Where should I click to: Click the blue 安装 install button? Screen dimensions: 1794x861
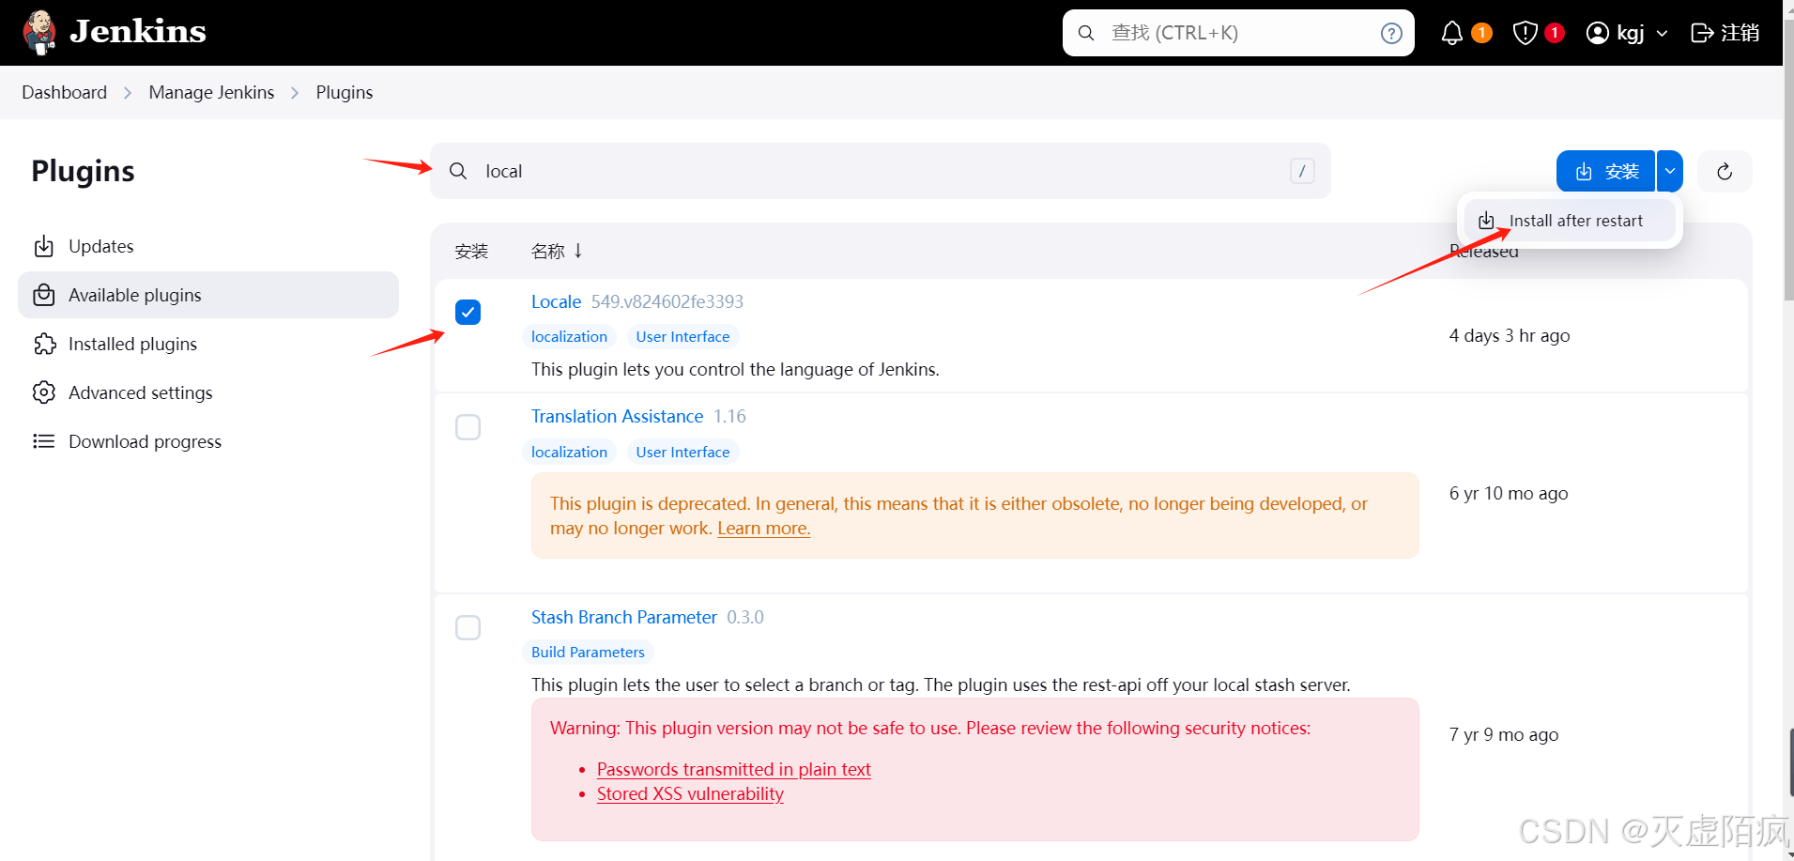pyautogui.click(x=1605, y=171)
